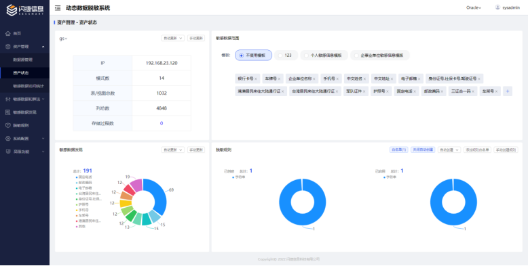
Task: Click the sysadmin user avatar icon
Action: pos(497,7)
